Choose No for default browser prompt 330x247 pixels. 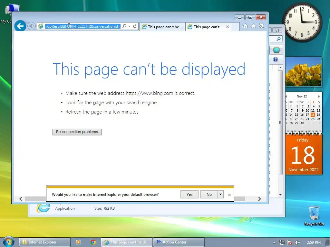[x=209, y=195]
